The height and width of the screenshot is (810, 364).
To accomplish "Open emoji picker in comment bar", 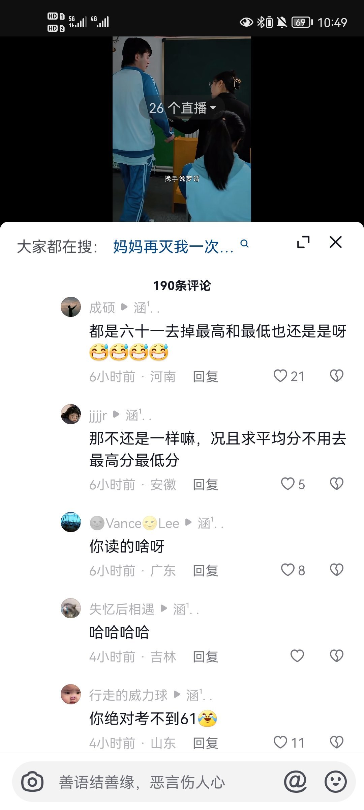I will pyautogui.click(x=335, y=782).
